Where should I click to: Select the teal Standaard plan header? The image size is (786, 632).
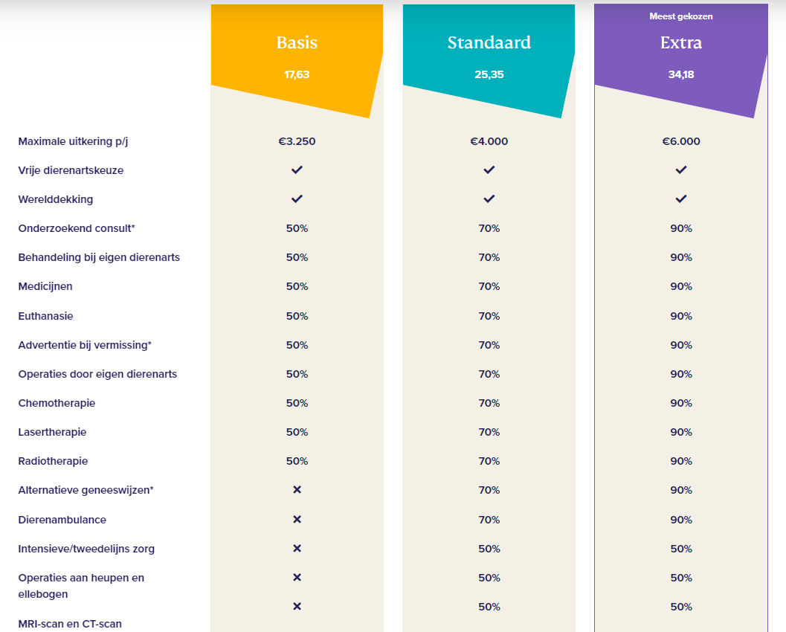489,42
